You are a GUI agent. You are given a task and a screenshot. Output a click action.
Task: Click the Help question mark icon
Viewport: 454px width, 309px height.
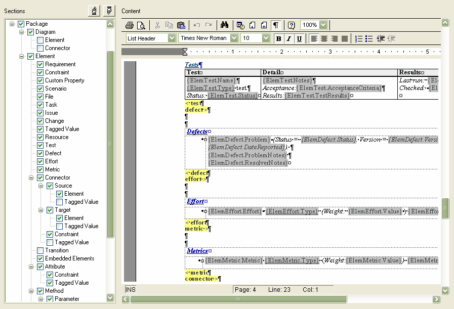pos(291,25)
